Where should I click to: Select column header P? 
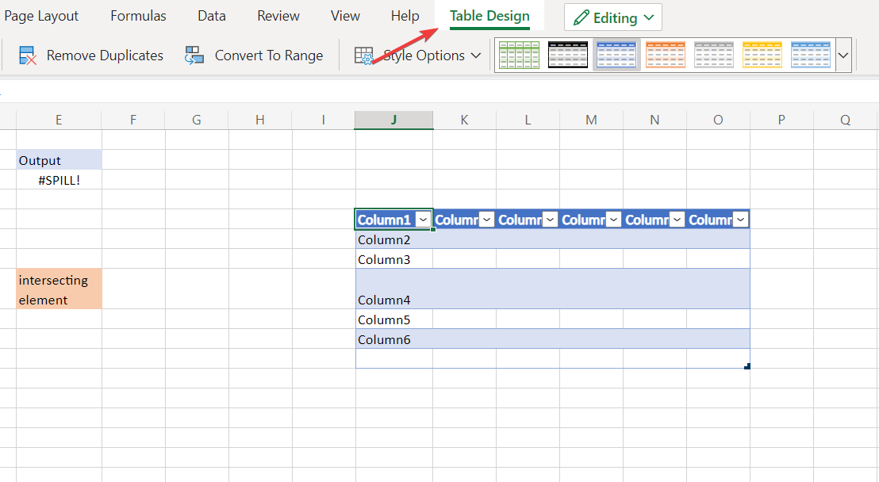click(781, 120)
